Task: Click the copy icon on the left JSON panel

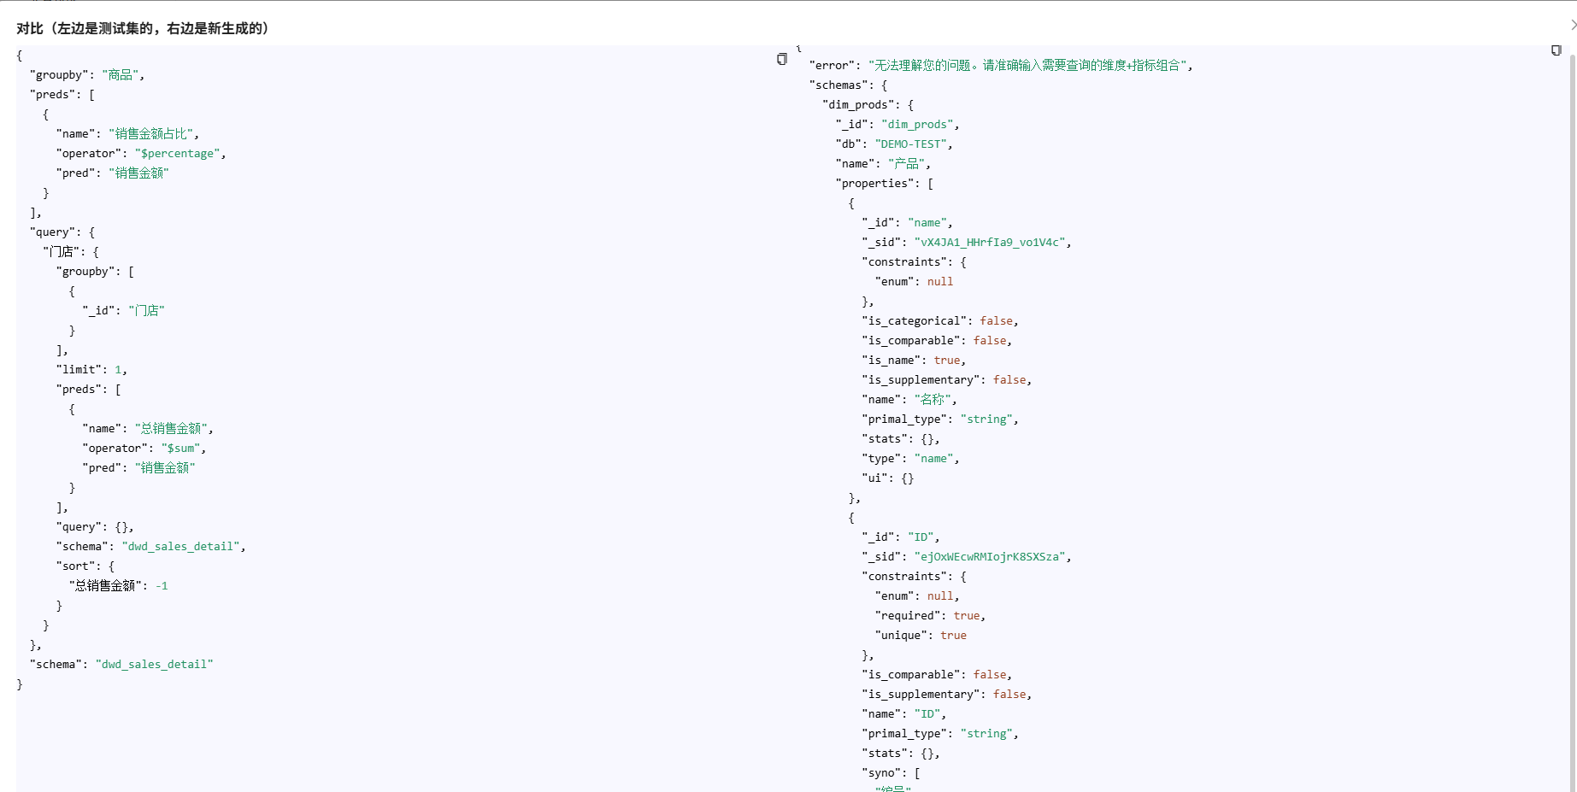Action: (781, 59)
